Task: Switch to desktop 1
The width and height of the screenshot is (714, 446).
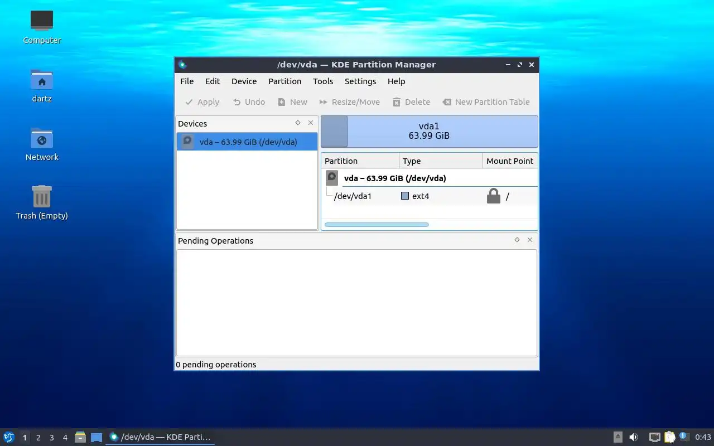Action: click(x=25, y=438)
